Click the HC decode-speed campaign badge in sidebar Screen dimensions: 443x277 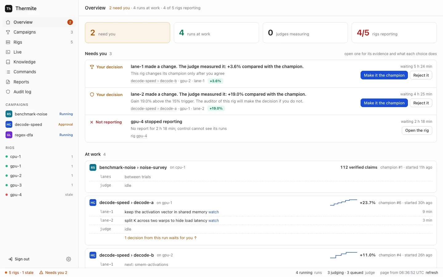coord(9,124)
